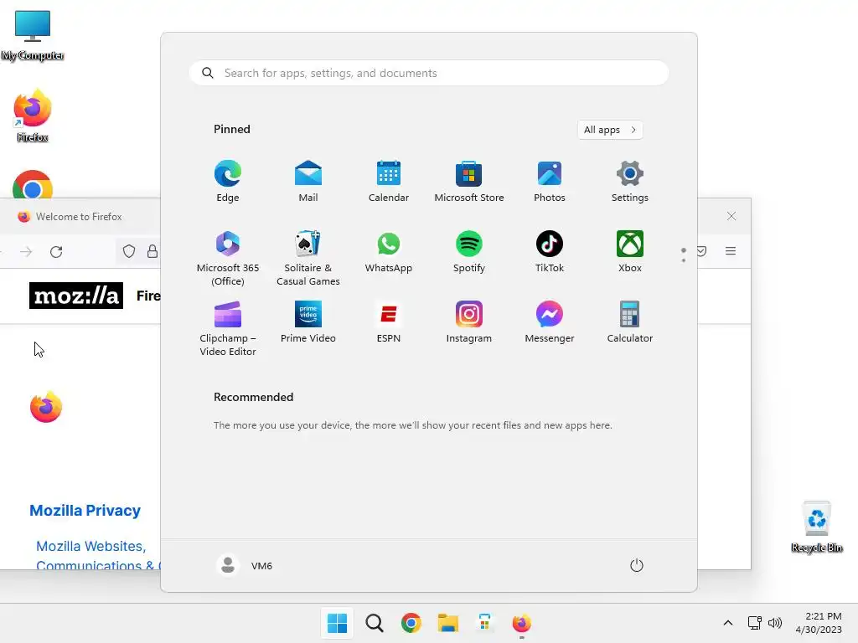Go to next page of pinned apps
Image resolution: width=858 pixels, height=643 pixels.
coord(684,260)
